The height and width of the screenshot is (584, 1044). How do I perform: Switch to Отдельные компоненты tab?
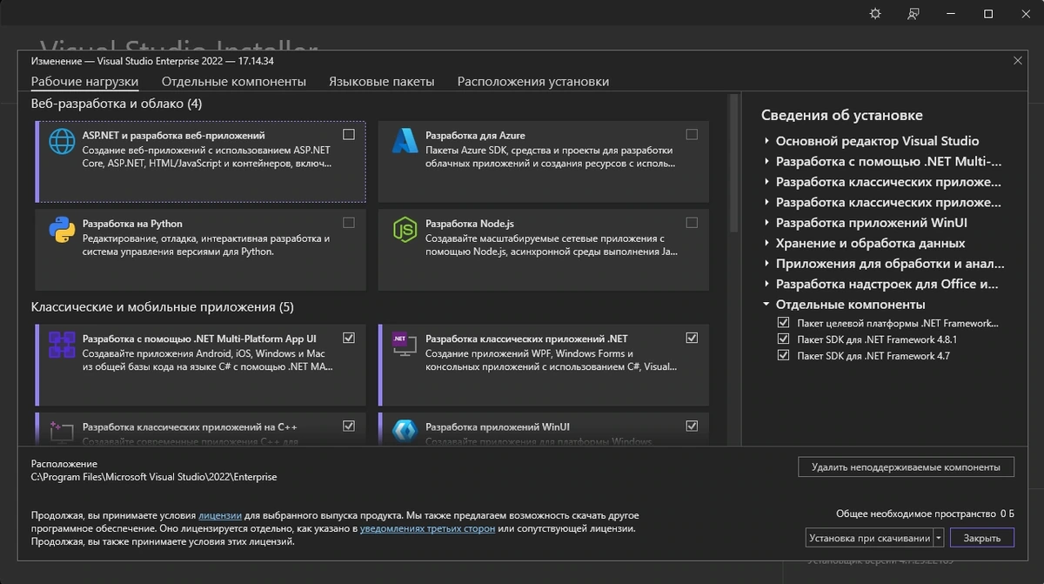234,82
